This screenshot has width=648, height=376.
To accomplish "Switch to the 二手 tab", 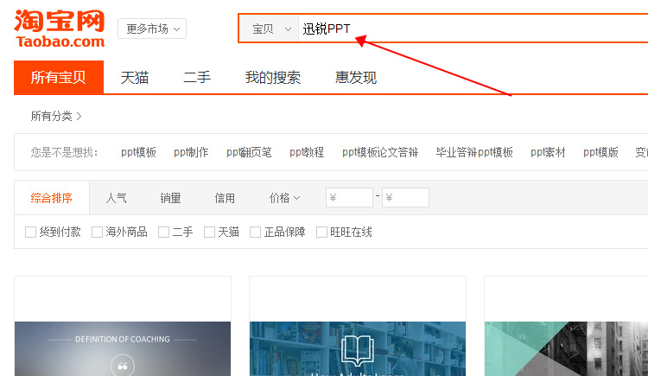I will [197, 77].
